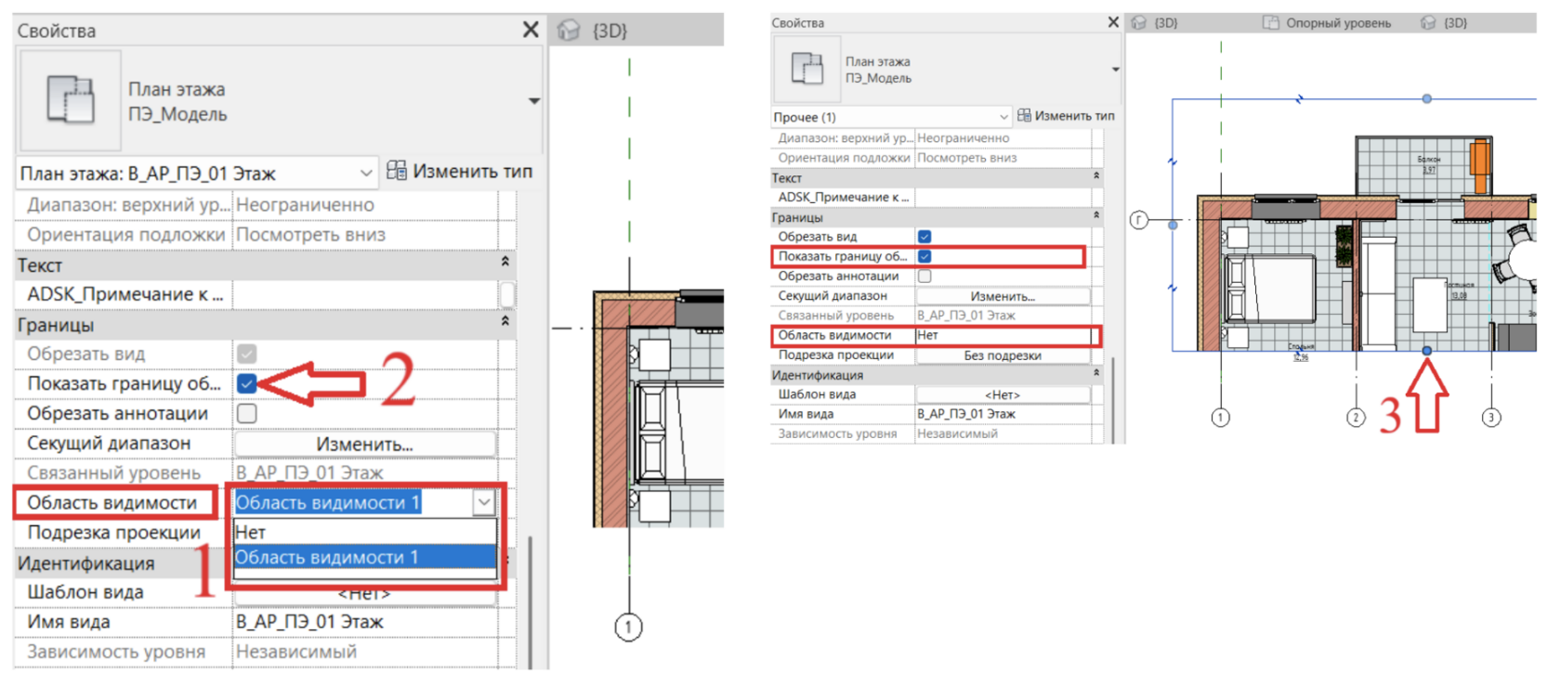Enable 'Обрезать аннотации' checkbox in the enlarged panel
The height and width of the screenshot is (684, 1561).
[246, 413]
